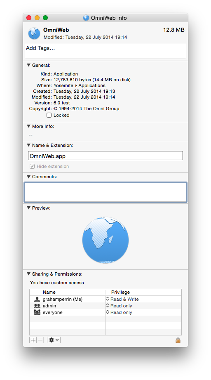Toggle the Hide extension checkbox
Screen dimensions: 211x380
coord(32,166)
